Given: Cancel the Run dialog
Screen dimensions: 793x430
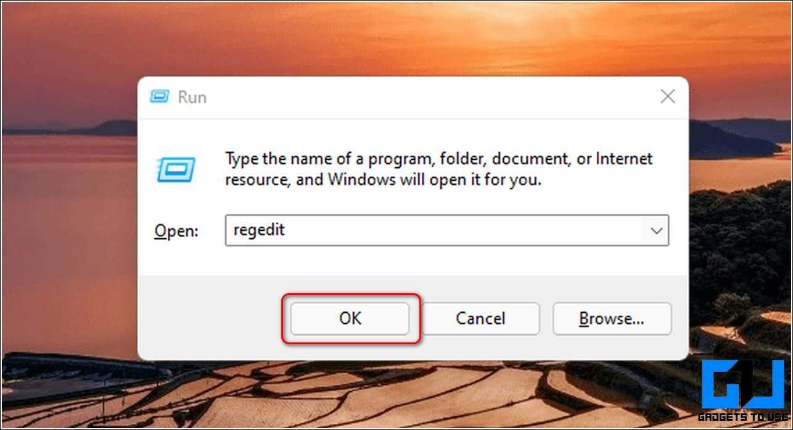Looking at the screenshot, I should [x=480, y=318].
